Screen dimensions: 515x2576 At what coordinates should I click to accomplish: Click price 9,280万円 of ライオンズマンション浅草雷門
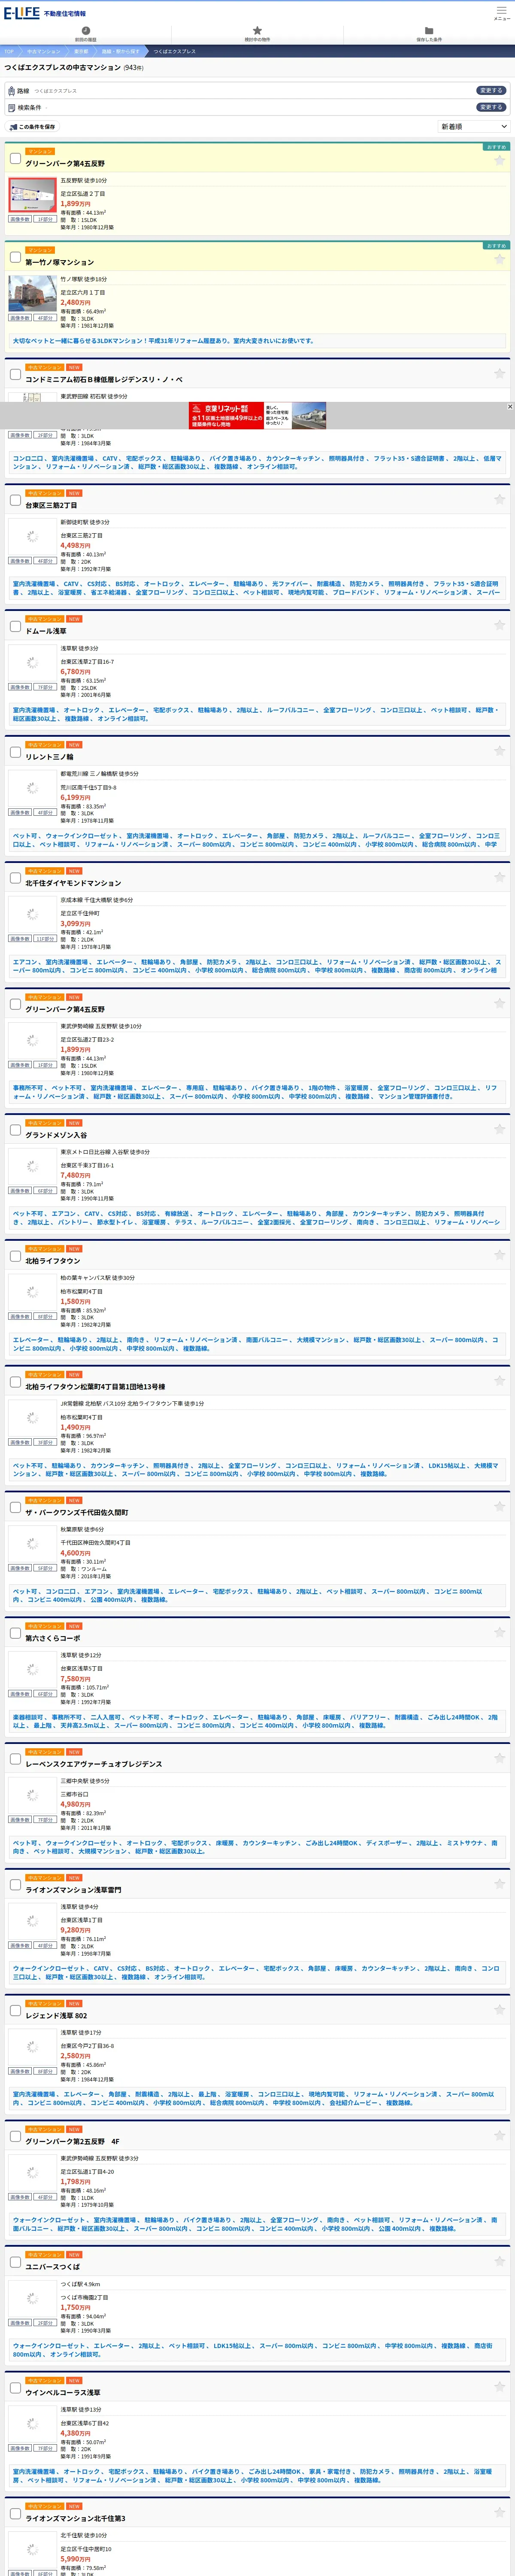click(75, 1930)
